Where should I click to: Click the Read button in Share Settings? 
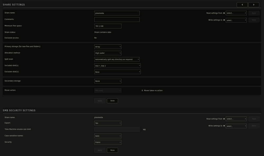(x=254, y=13)
